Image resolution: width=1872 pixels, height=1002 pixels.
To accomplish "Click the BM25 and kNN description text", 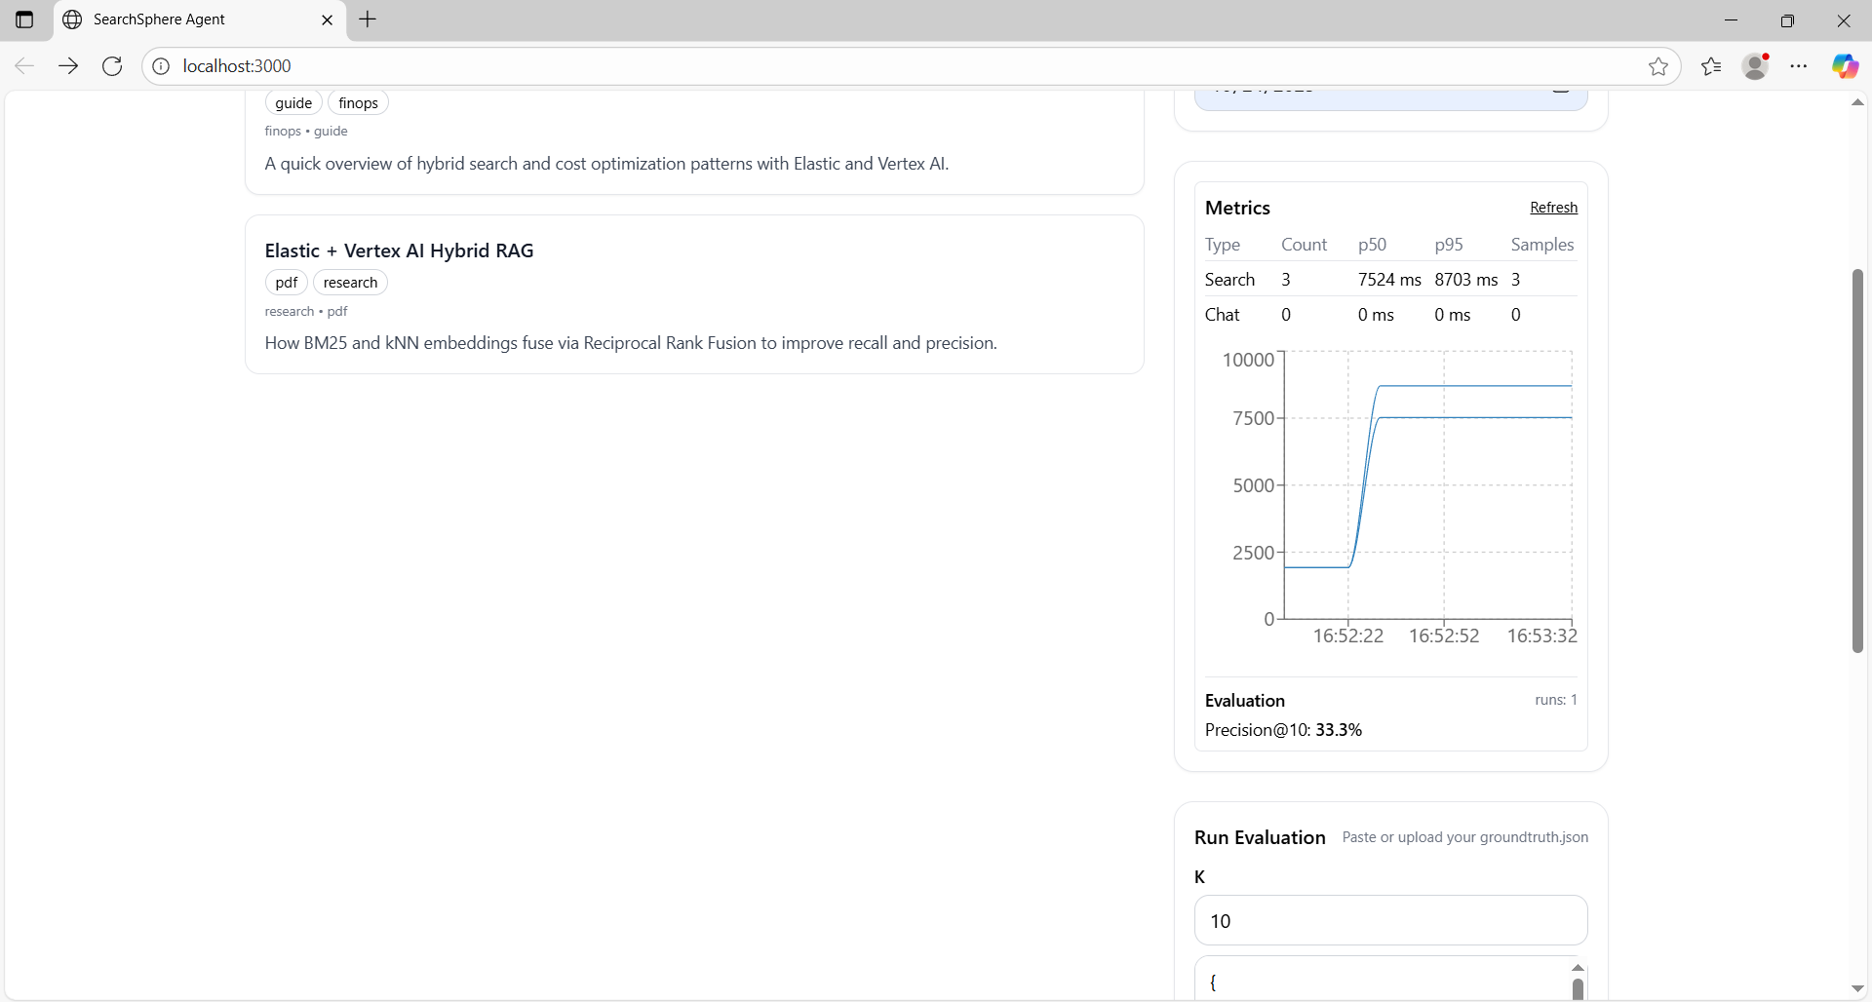I will point(631,343).
